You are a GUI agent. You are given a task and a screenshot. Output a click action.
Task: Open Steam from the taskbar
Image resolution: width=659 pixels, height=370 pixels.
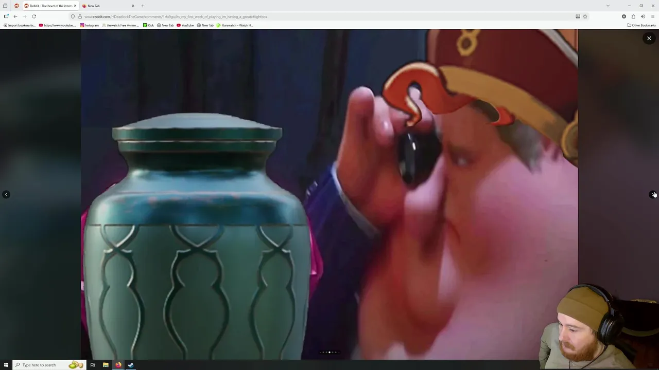point(131,365)
